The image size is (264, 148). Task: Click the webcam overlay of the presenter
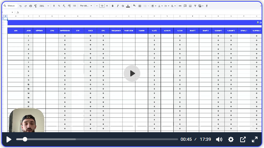point(27,120)
